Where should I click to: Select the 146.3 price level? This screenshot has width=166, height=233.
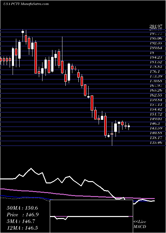click(155, 123)
